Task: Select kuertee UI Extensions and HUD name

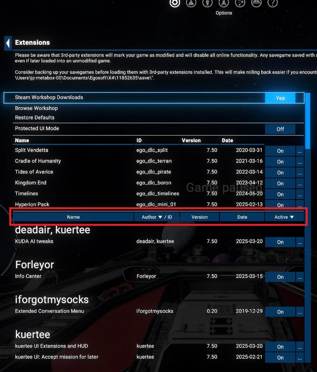Action: 51,346
